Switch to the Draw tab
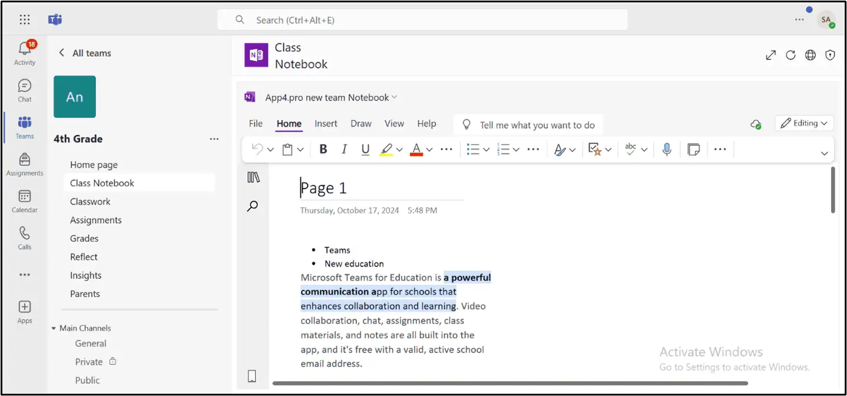The height and width of the screenshot is (396, 847). point(360,124)
